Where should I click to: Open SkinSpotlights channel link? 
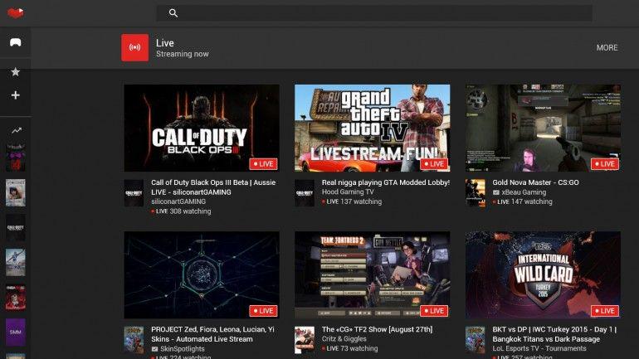click(x=183, y=349)
